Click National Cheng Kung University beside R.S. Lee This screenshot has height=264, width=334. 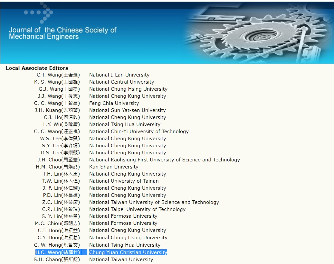pyautogui.click(x=128, y=153)
